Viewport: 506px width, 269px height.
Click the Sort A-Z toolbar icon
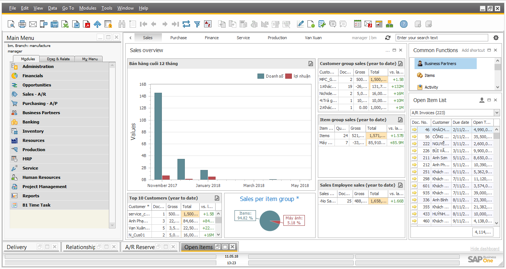[207, 24]
